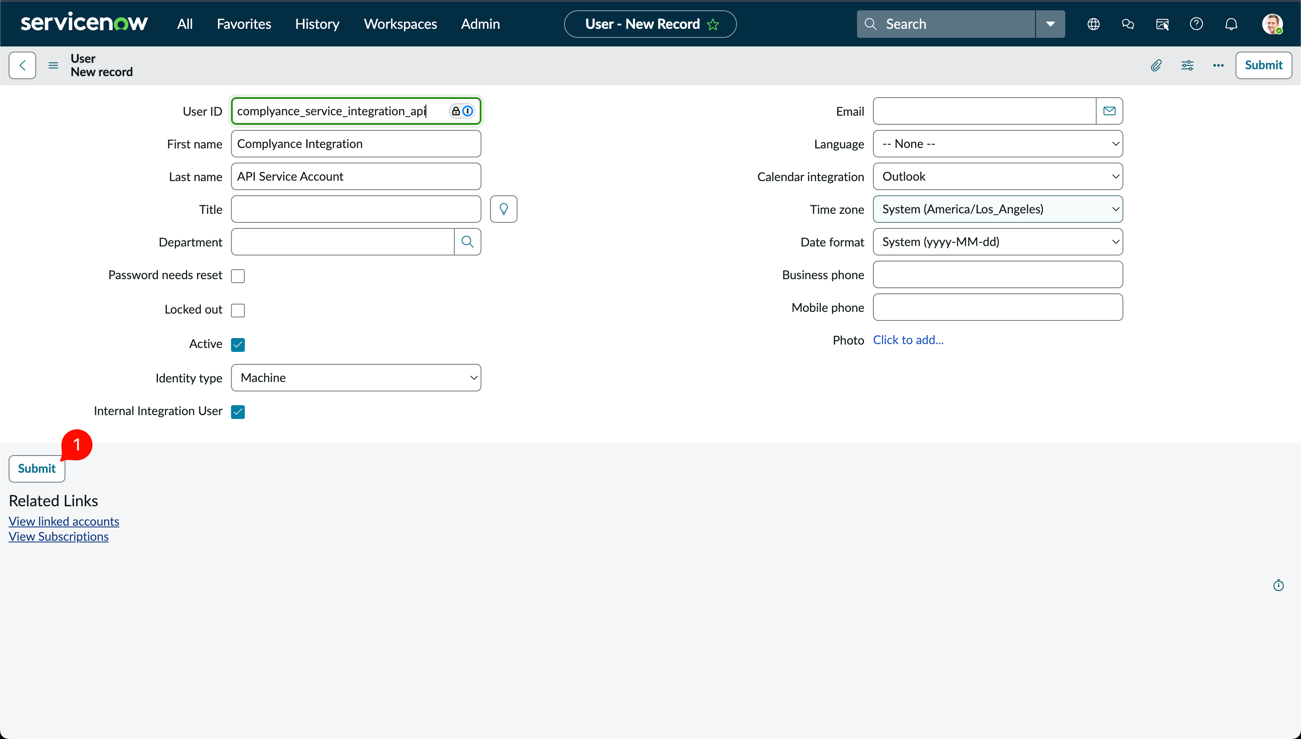Click the View linked accounts link
The height and width of the screenshot is (739, 1301).
tap(64, 521)
